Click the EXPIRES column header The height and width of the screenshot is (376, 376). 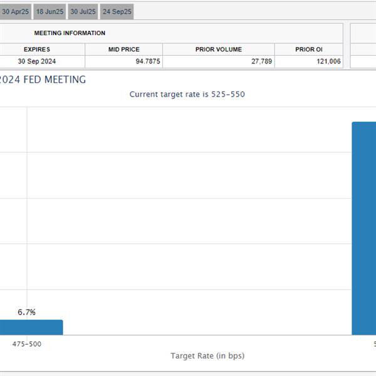coord(37,50)
